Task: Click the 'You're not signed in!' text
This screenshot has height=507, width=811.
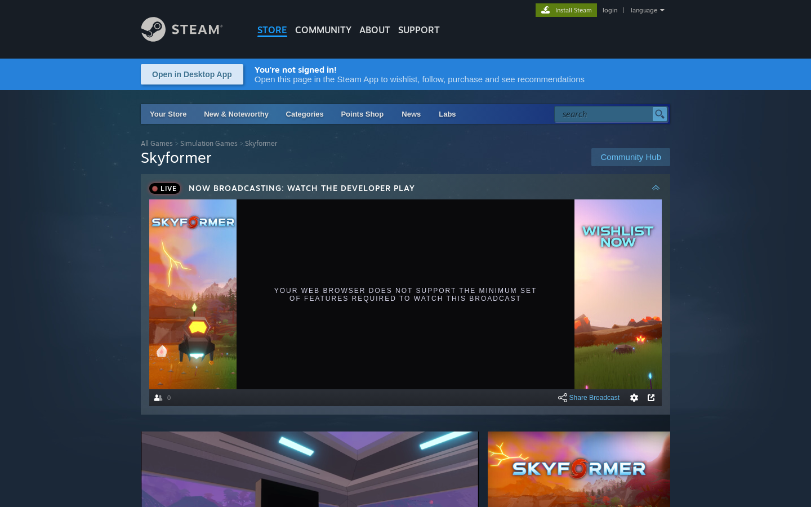Action: 296,70
